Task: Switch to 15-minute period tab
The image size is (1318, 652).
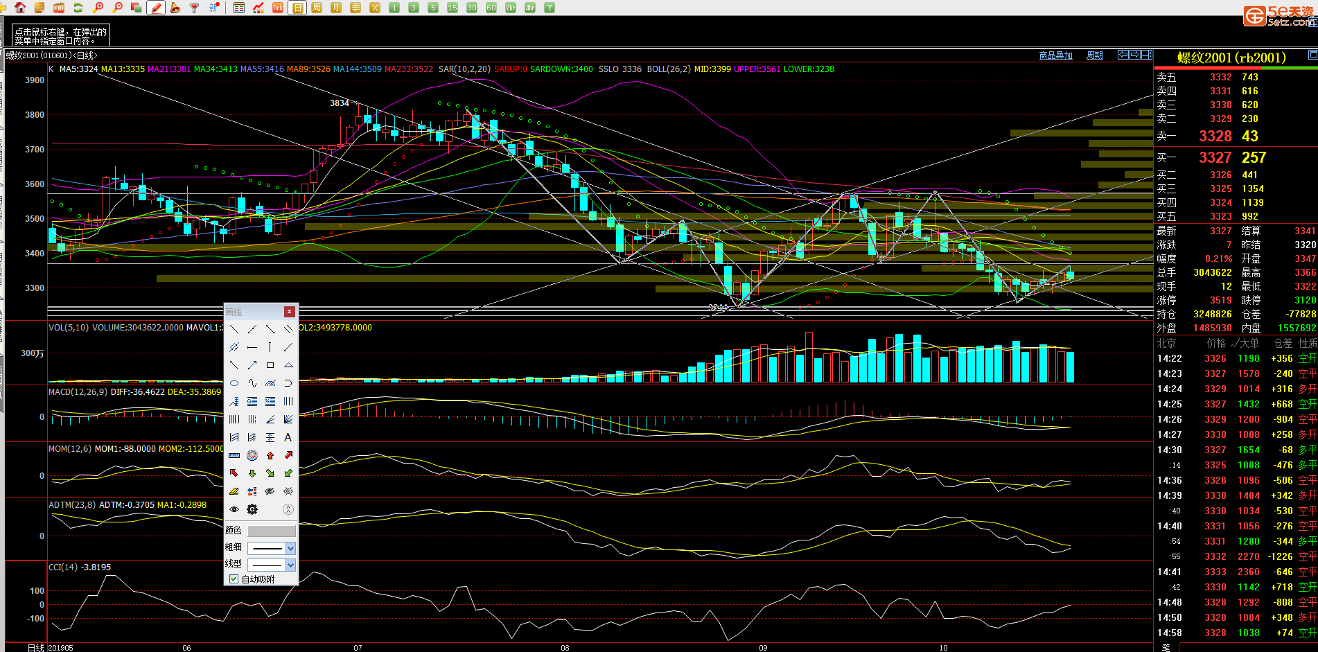Action: tap(452, 8)
